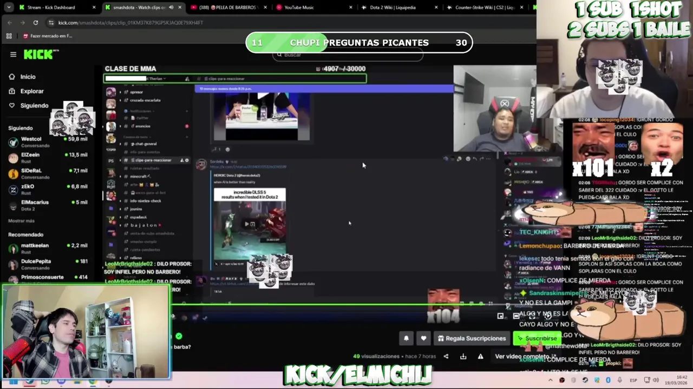693x389 pixels.
Task: Open ElMacarius channel in following list
Action: click(48, 205)
